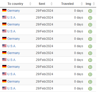Select the Sent column header text
Viewport: 99px width, 92px height.
[x=42, y=4]
